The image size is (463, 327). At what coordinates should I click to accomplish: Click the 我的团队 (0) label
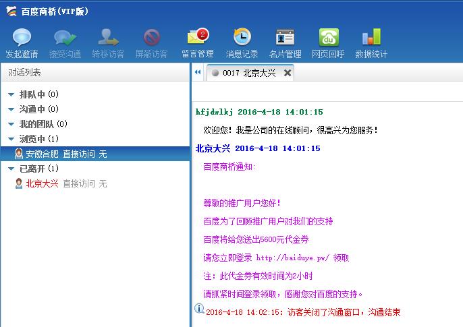(x=43, y=124)
